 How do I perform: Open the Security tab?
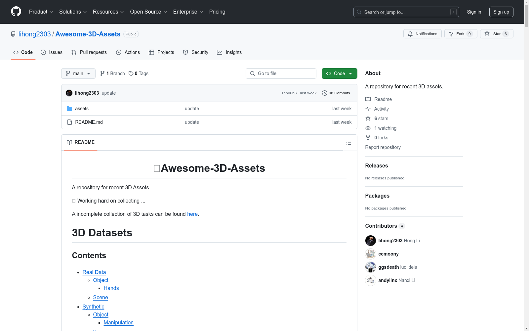point(196,52)
